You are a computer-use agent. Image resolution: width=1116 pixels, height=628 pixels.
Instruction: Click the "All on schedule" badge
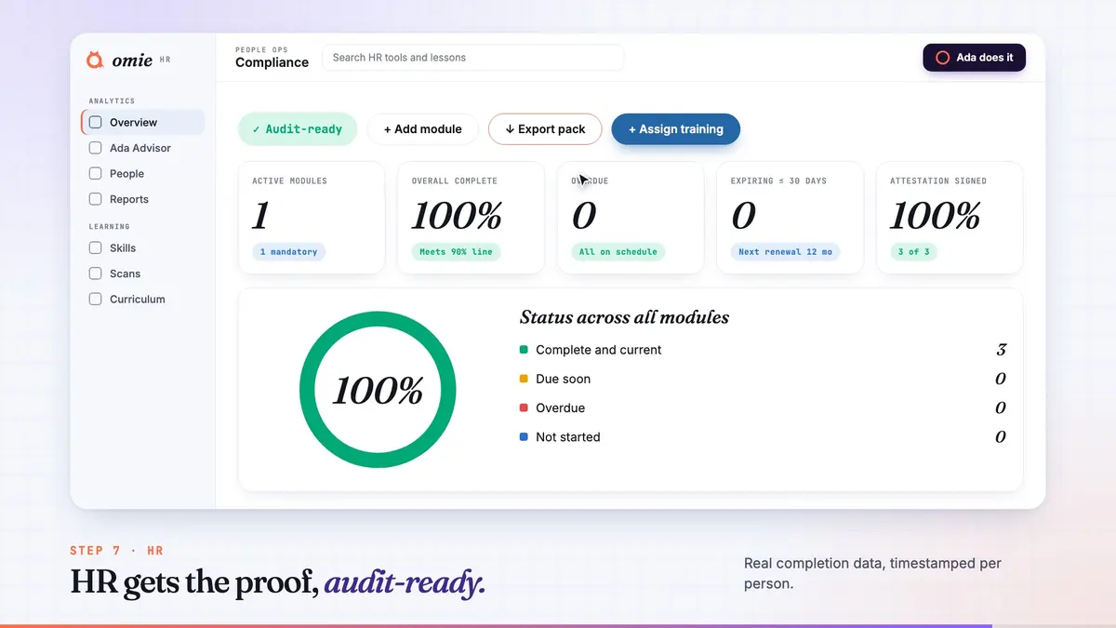click(618, 252)
